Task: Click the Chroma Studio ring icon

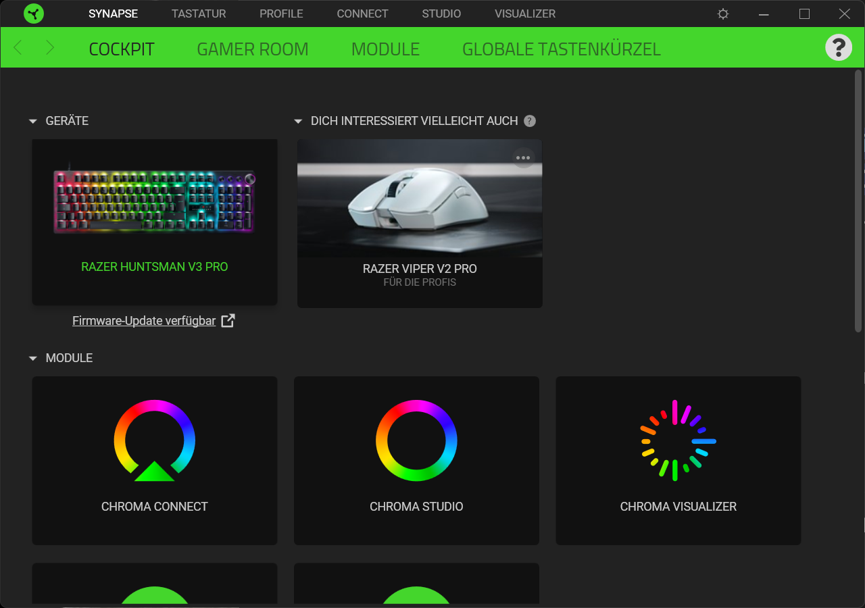Action: [x=416, y=440]
